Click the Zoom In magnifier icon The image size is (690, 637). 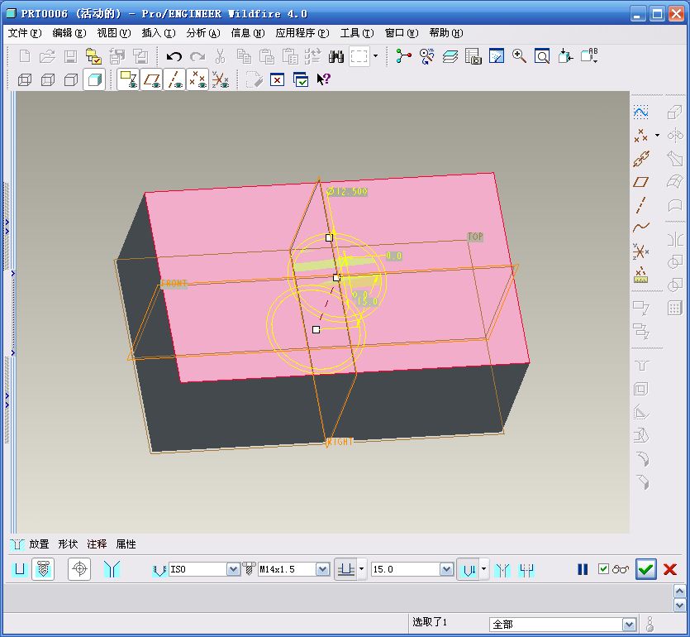(x=519, y=56)
